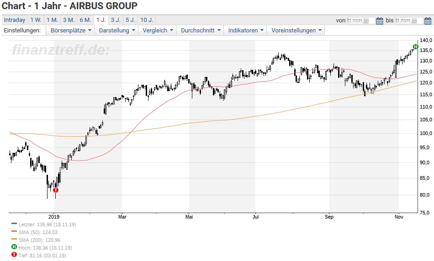
Task: Click the blue Letzter legend color swatch
Action: click(x=14, y=224)
